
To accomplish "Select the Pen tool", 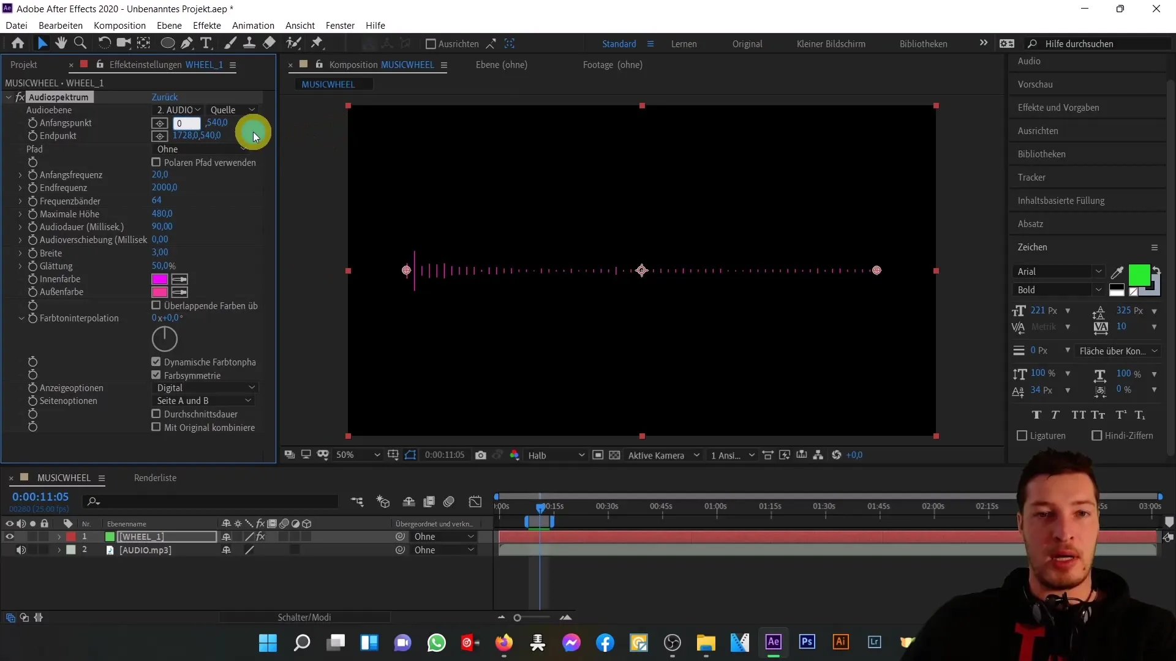I will [187, 43].
